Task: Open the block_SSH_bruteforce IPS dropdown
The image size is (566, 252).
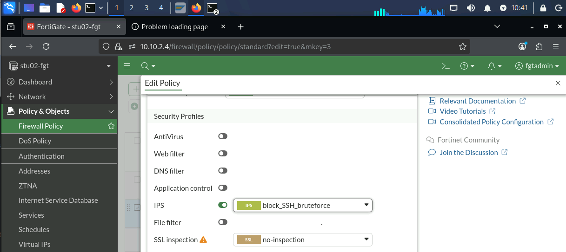Action: 303,205
